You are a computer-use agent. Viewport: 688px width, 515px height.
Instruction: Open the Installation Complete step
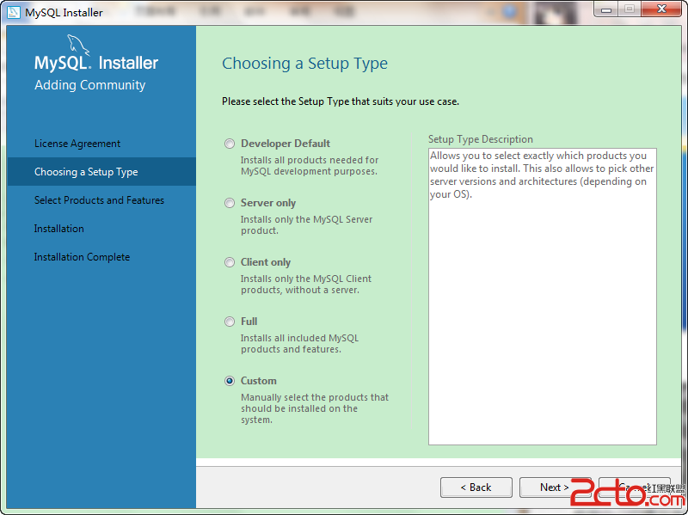point(82,257)
